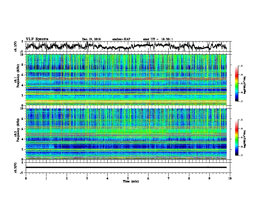The image size is (259, 200).
Task: Click the ch.1(V) waveform trace panel
Action: pyautogui.click(x=128, y=46)
